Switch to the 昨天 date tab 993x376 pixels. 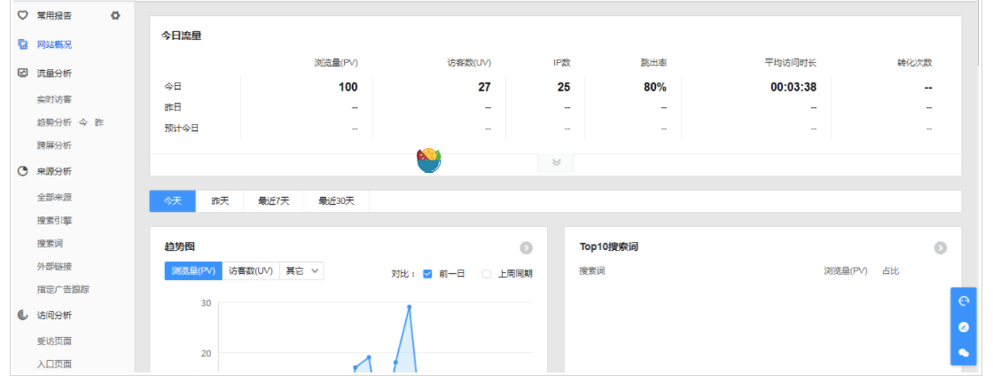tap(220, 200)
